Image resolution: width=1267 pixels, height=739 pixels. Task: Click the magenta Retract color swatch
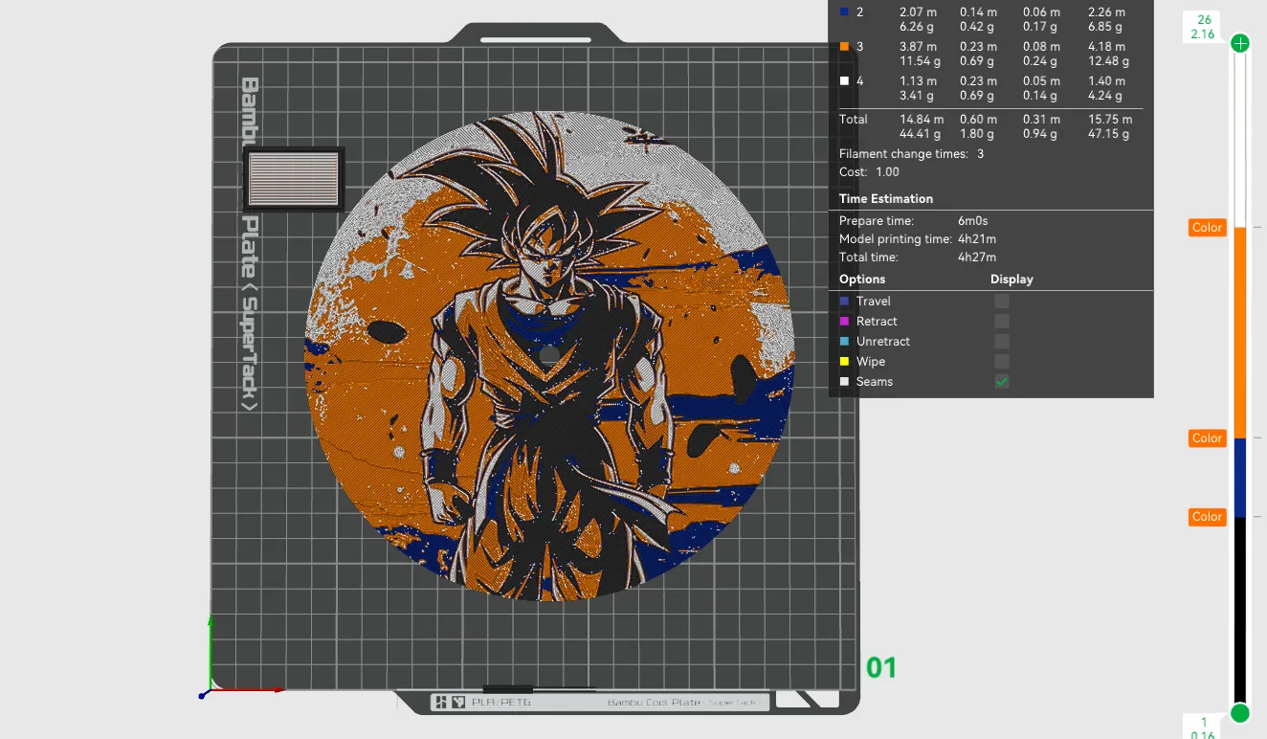[x=844, y=321]
